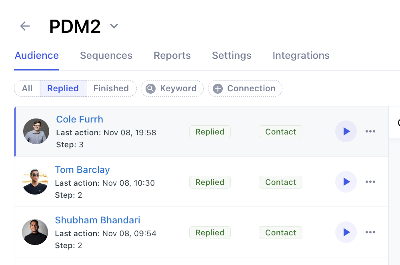Select the Finished filter

111,88
